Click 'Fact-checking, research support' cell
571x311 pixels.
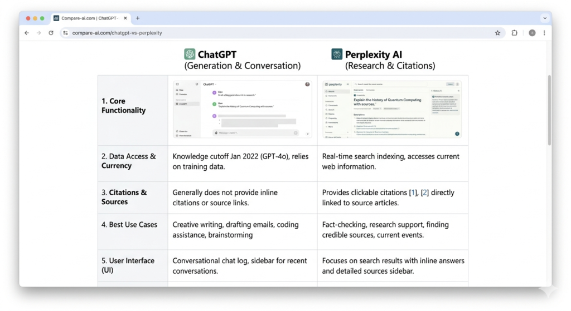(385, 230)
